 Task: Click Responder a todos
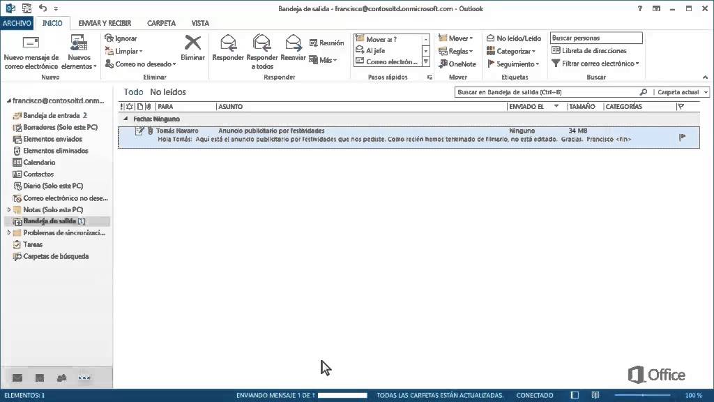pos(262,52)
